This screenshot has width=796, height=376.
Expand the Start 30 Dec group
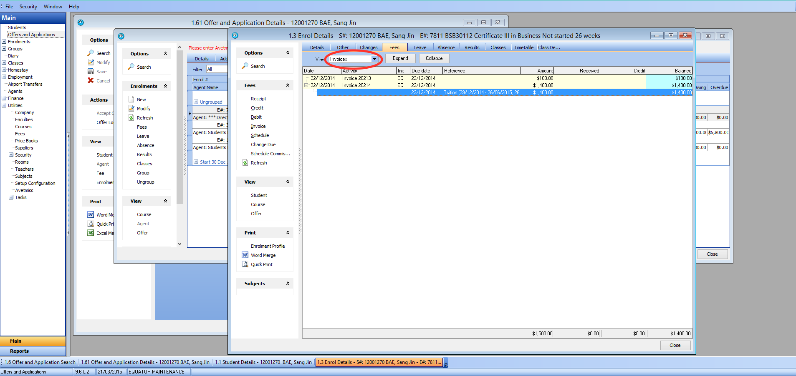196,162
